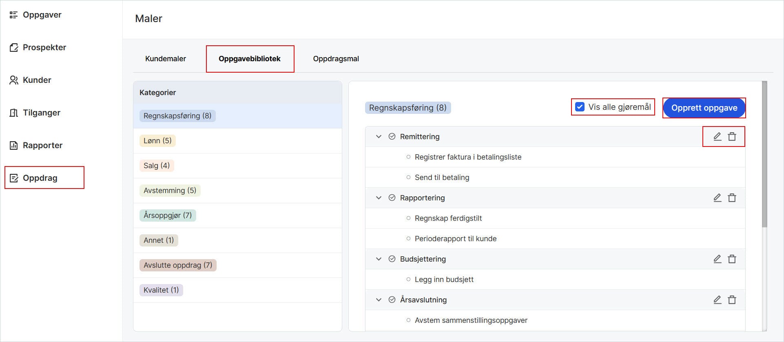Toggle the check circle beside Remittering
This screenshot has width=784, height=342.
coord(392,137)
